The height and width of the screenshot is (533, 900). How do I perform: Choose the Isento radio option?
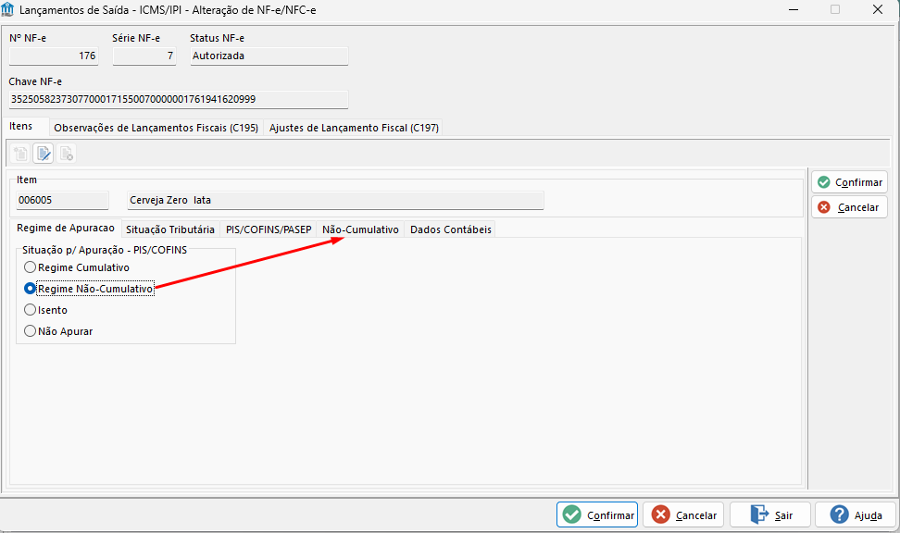pos(45,310)
